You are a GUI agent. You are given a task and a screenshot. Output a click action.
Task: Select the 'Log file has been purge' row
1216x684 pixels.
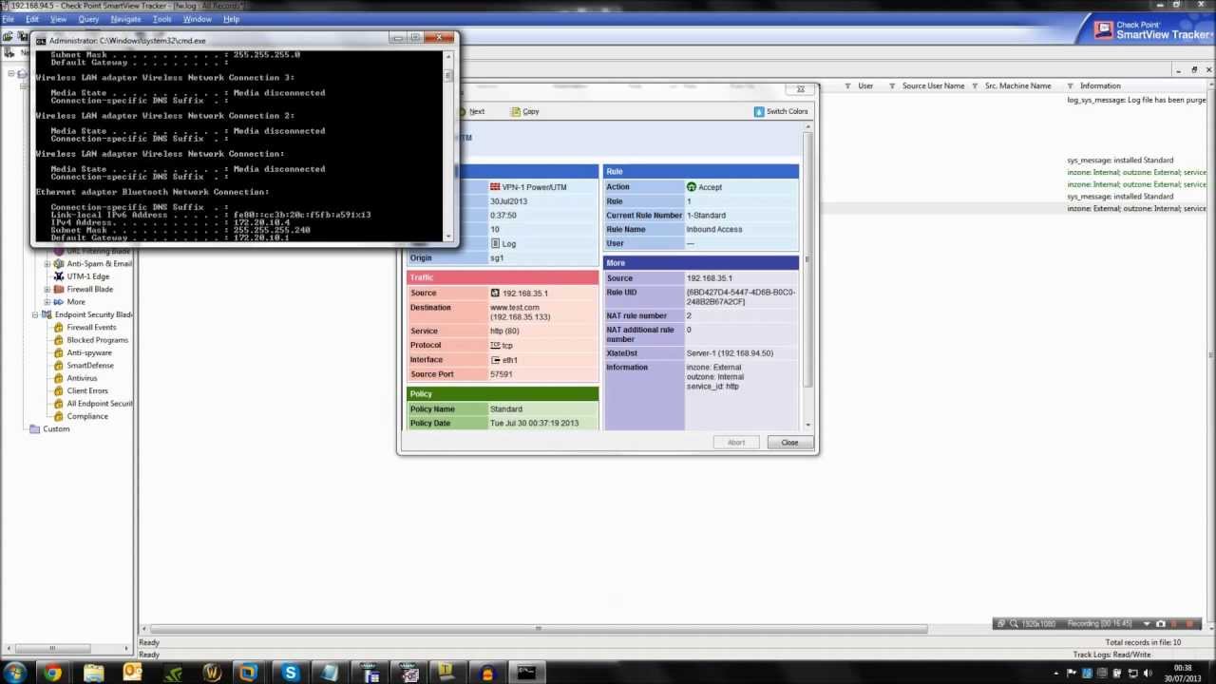click(1136, 100)
